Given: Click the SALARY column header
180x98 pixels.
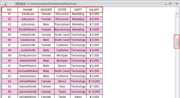Looking at the screenshot, I should pyautogui.click(x=94, y=10).
